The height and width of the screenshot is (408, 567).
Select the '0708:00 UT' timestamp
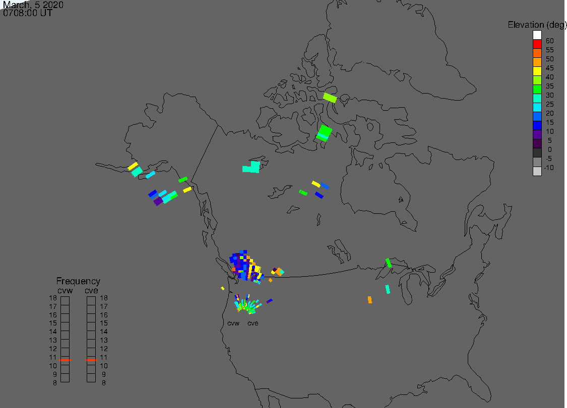click(x=28, y=13)
